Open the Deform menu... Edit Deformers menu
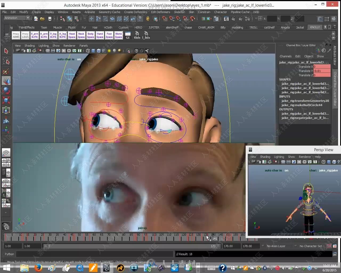The image size is (341, 273). click(160, 12)
